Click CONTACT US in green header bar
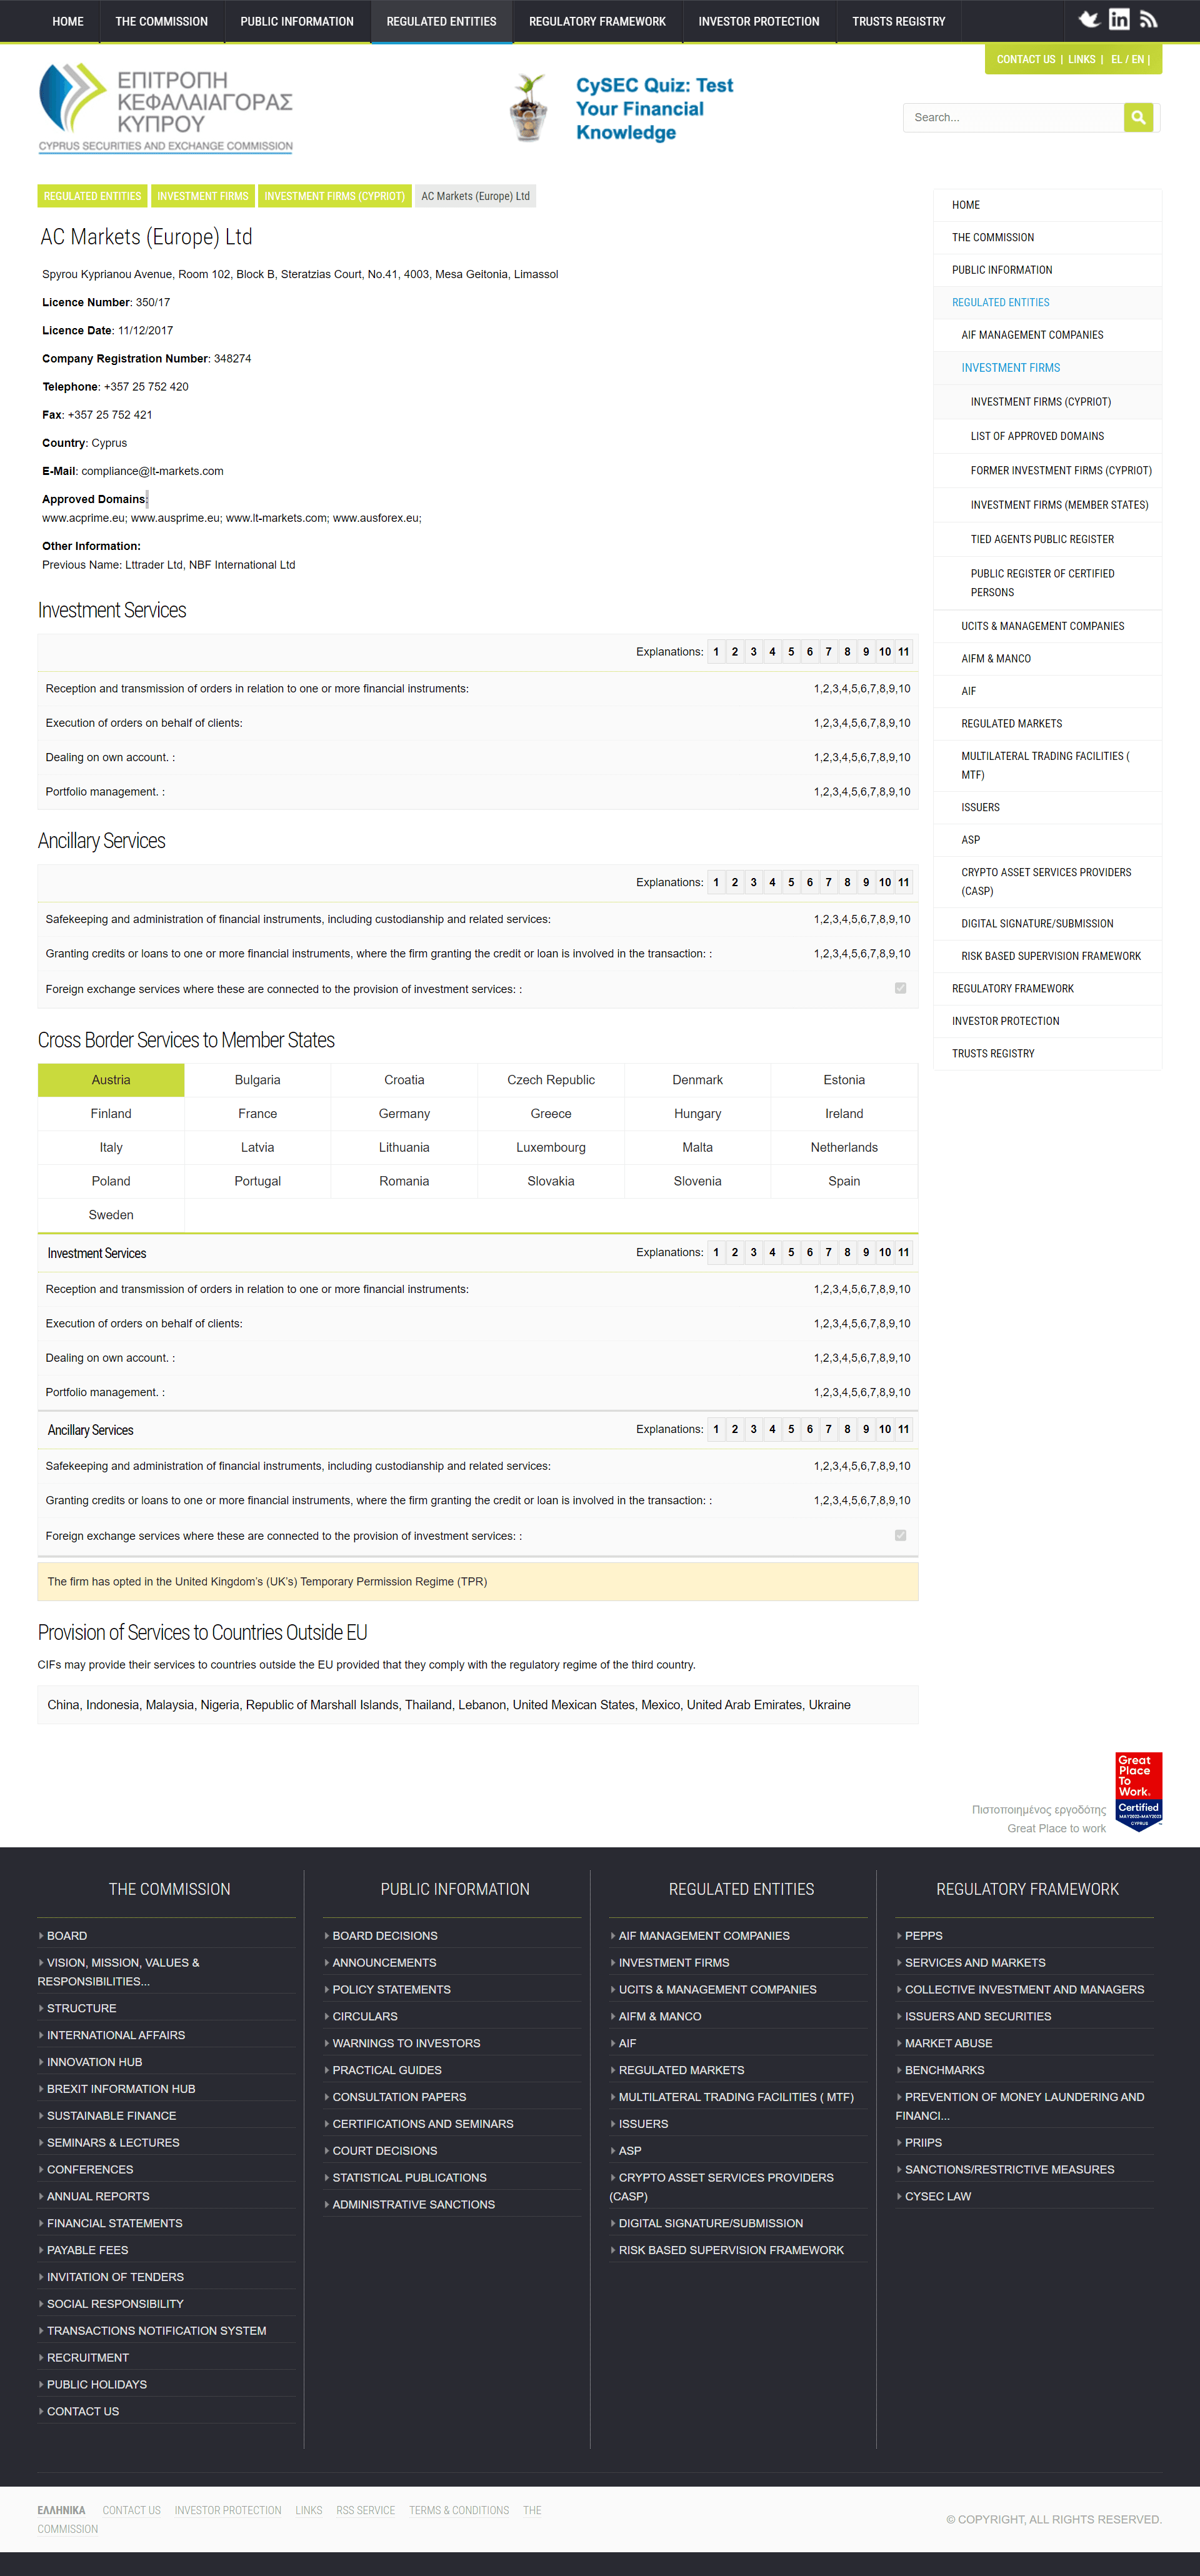Viewport: 1200px width, 2576px height. click(x=1026, y=59)
